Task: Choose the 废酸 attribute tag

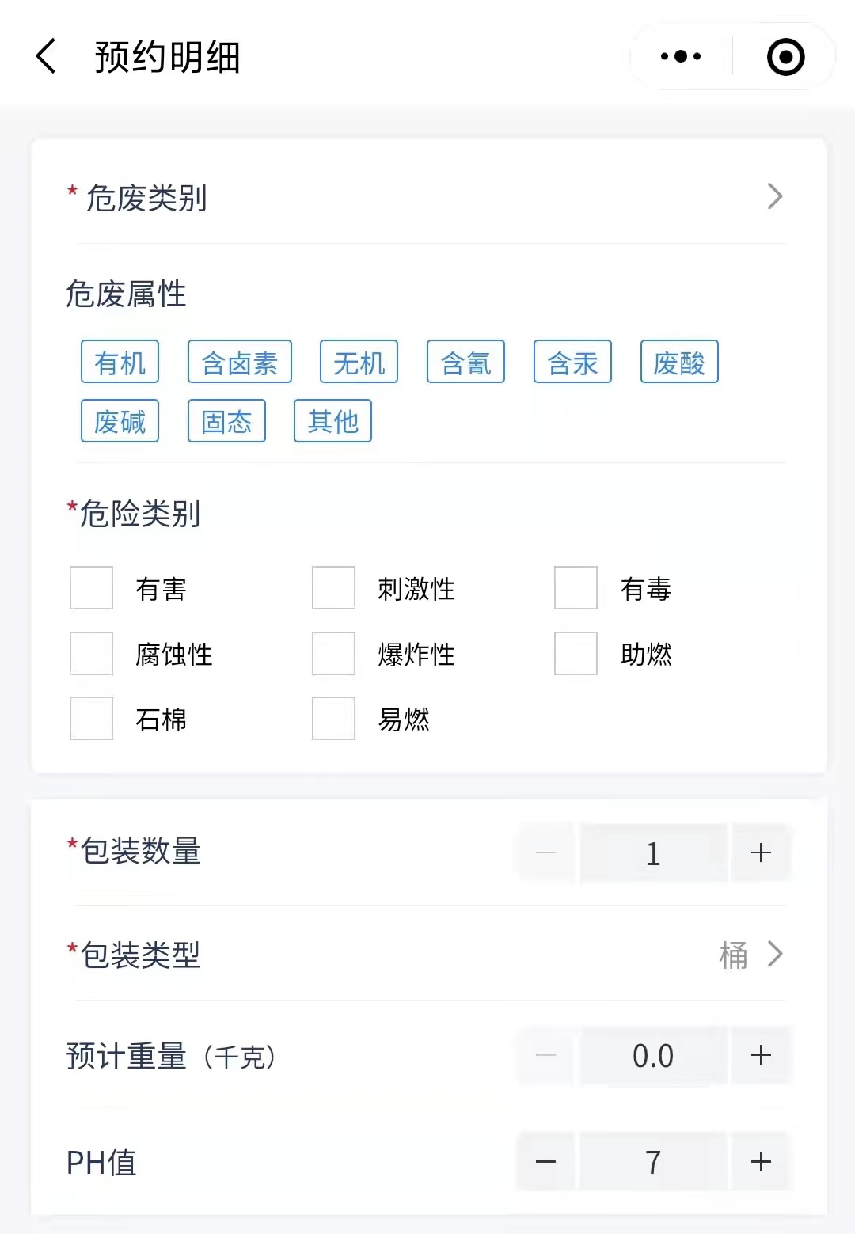Action: 679,363
